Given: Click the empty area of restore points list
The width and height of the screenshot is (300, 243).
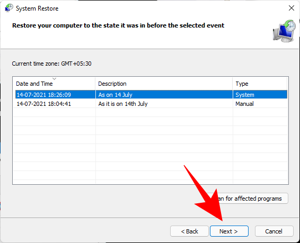Looking at the screenshot, I should (x=151, y=145).
